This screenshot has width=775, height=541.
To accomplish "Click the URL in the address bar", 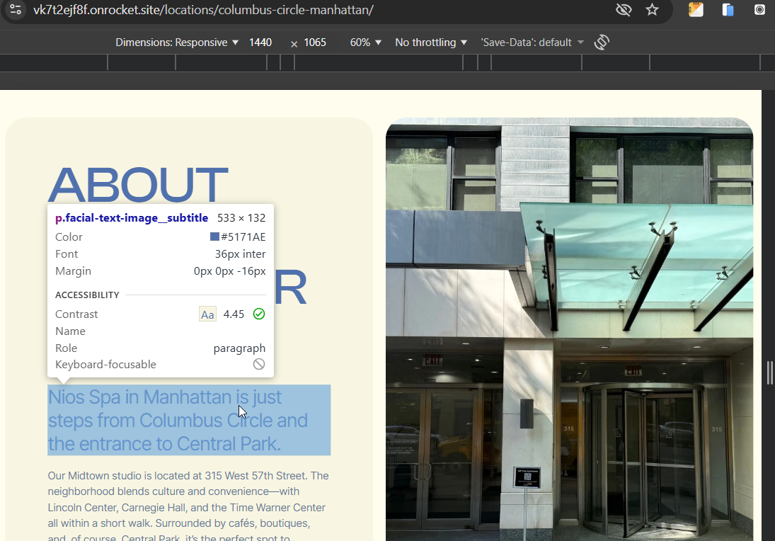I will [x=203, y=10].
